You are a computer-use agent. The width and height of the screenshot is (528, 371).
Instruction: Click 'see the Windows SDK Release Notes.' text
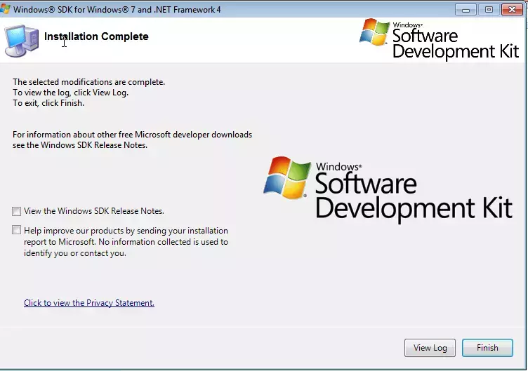click(x=80, y=145)
